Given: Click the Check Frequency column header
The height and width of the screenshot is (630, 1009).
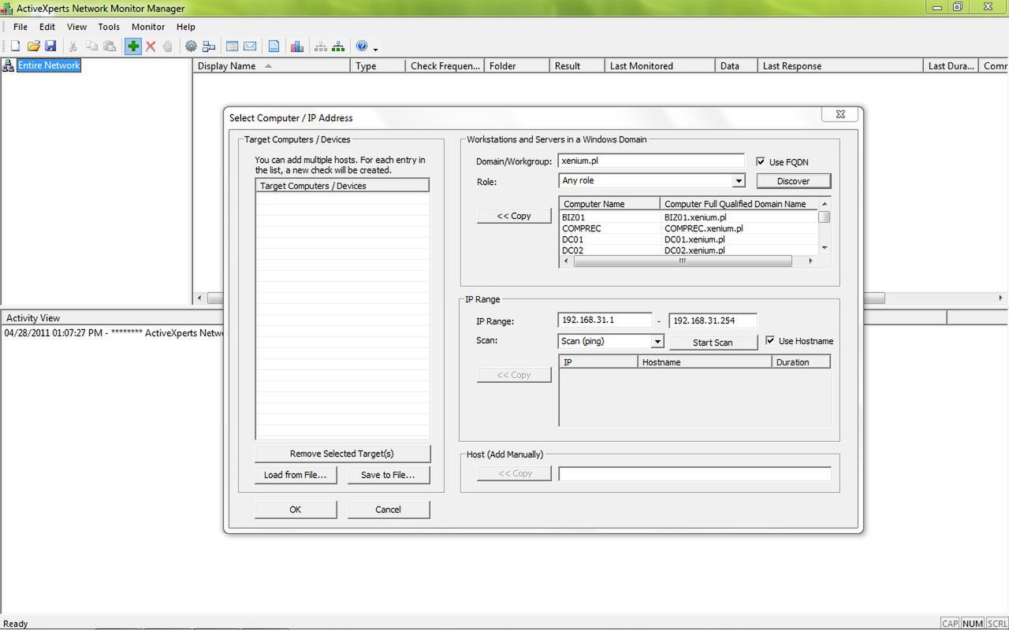Looking at the screenshot, I should click(445, 66).
